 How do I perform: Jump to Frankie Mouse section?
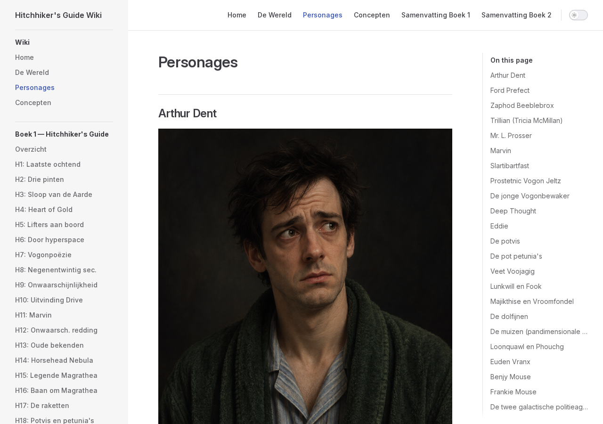(x=513, y=392)
